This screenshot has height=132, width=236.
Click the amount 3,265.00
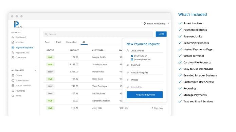(74, 72)
